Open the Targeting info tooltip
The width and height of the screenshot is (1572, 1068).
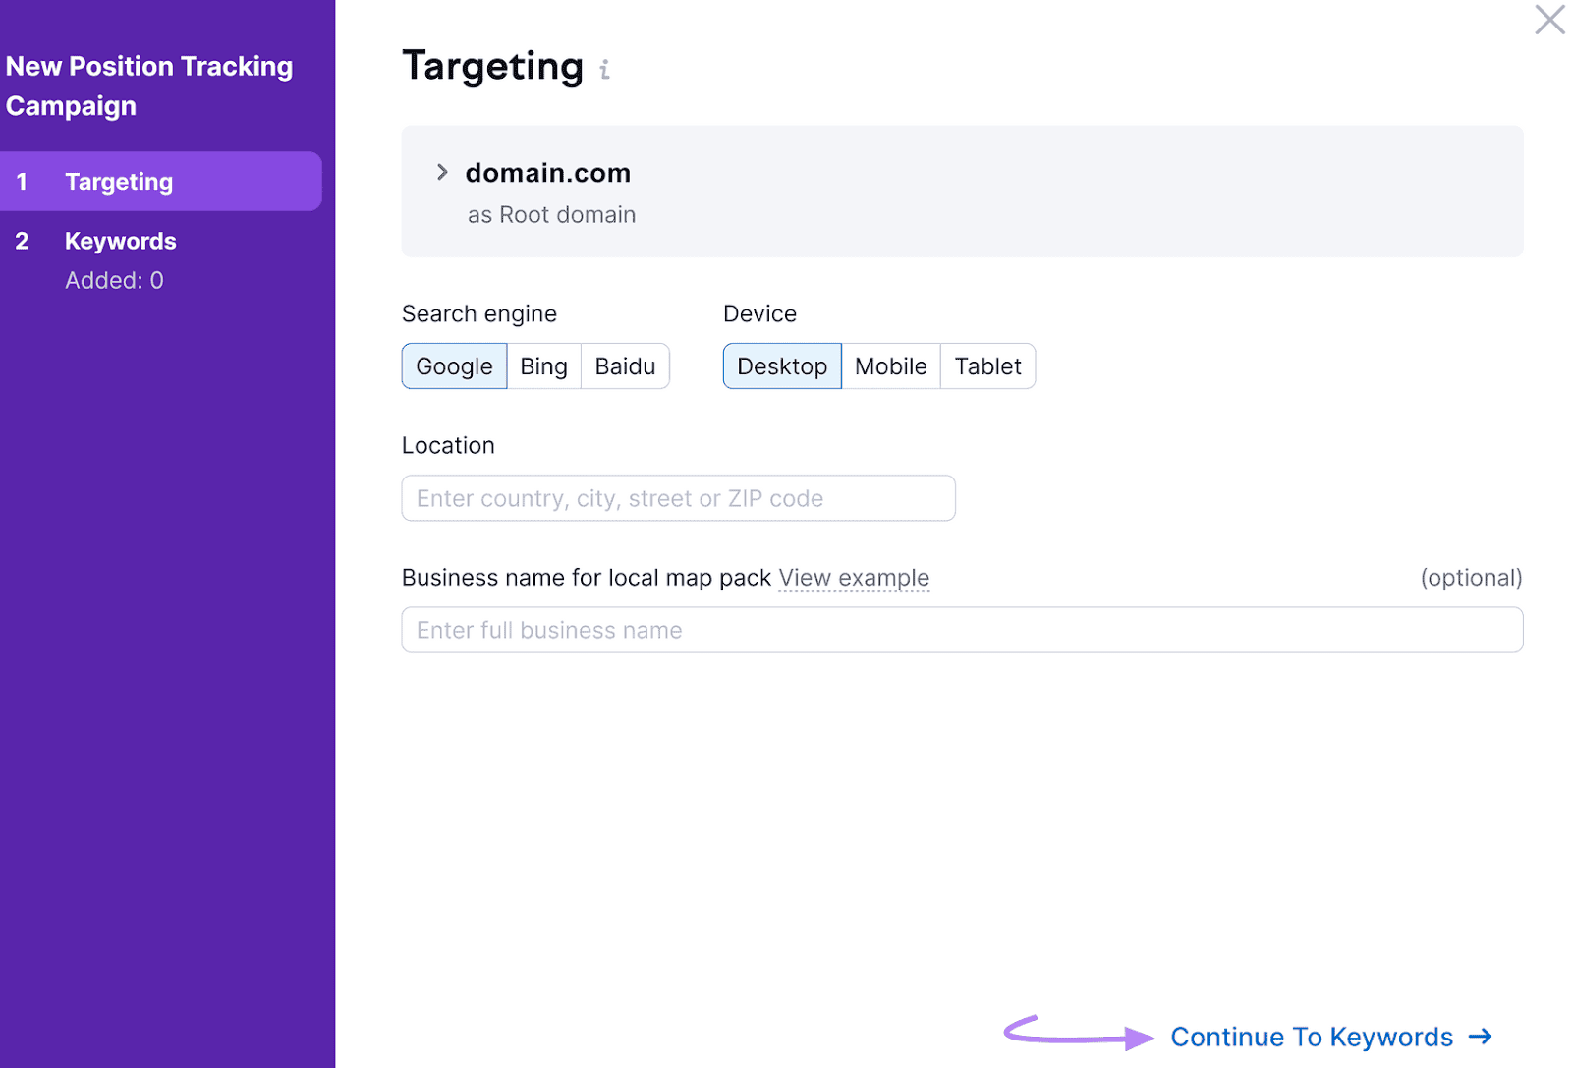coord(604,69)
